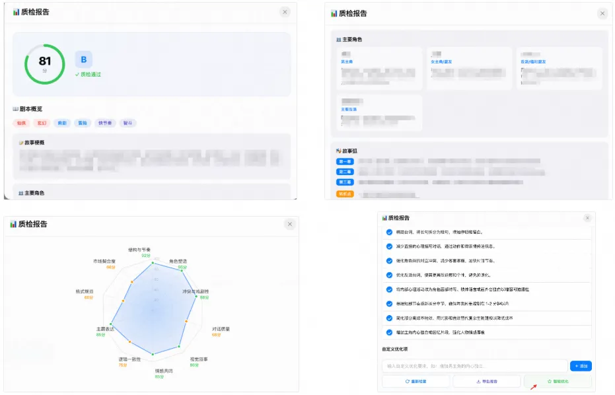The width and height of the screenshot is (615, 395).
Task: Select the orange 转折点 badge
Action: pyautogui.click(x=345, y=194)
